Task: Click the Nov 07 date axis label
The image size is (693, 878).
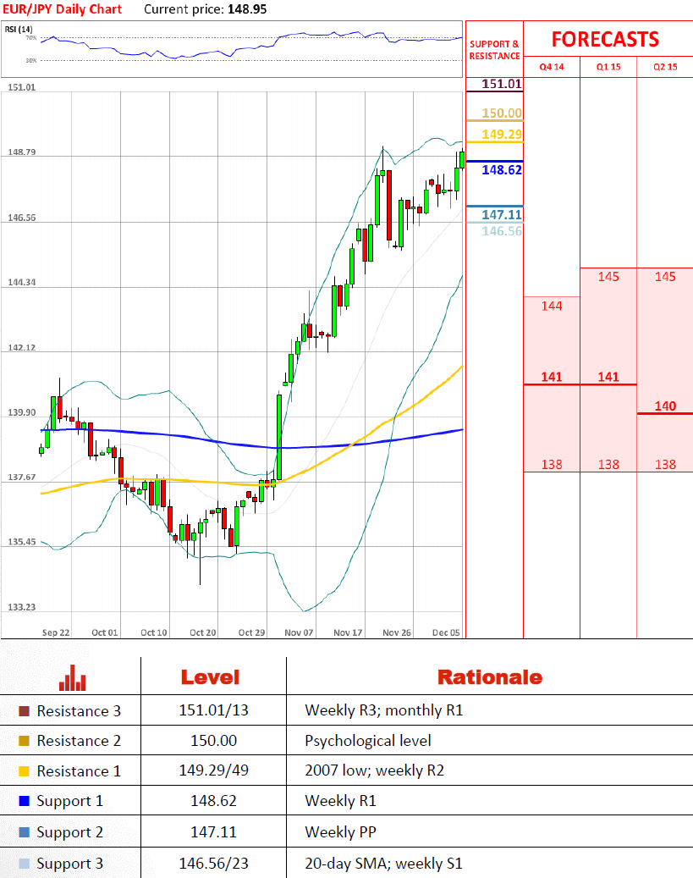Action: pos(299,632)
